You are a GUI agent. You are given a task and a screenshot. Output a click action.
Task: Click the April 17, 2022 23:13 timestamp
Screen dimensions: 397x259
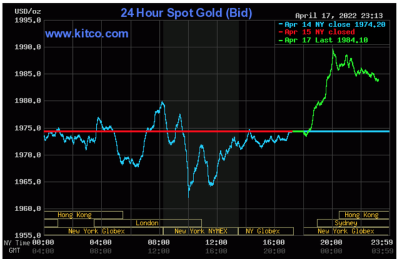(339, 16)
